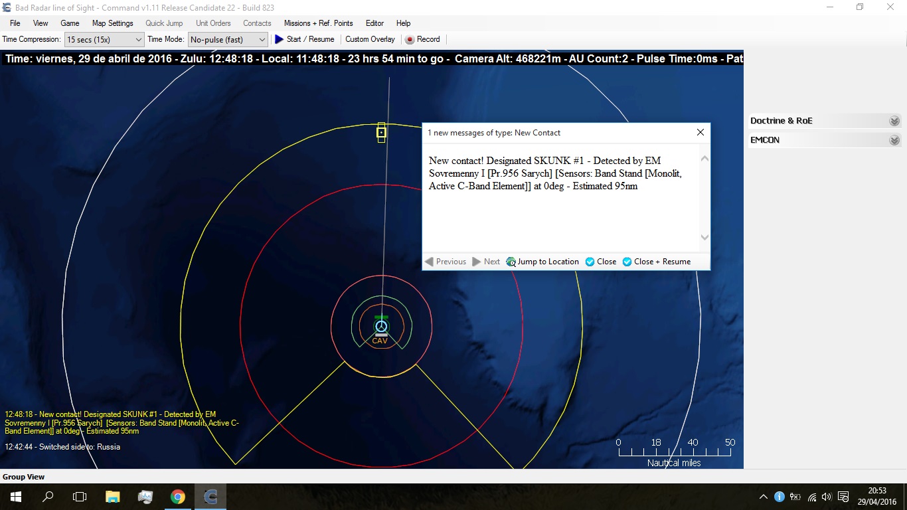Open the Editor menu
Image resolution: width=907 pixels, height=510 pixels.
point(374,23)
